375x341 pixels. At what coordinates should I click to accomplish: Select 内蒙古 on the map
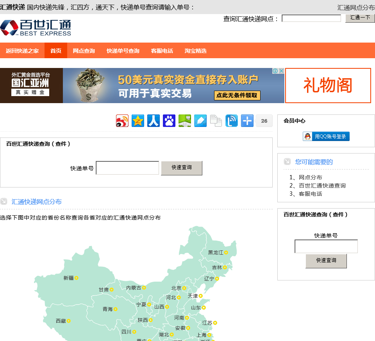pyautogui.click(x=136, y=287)
